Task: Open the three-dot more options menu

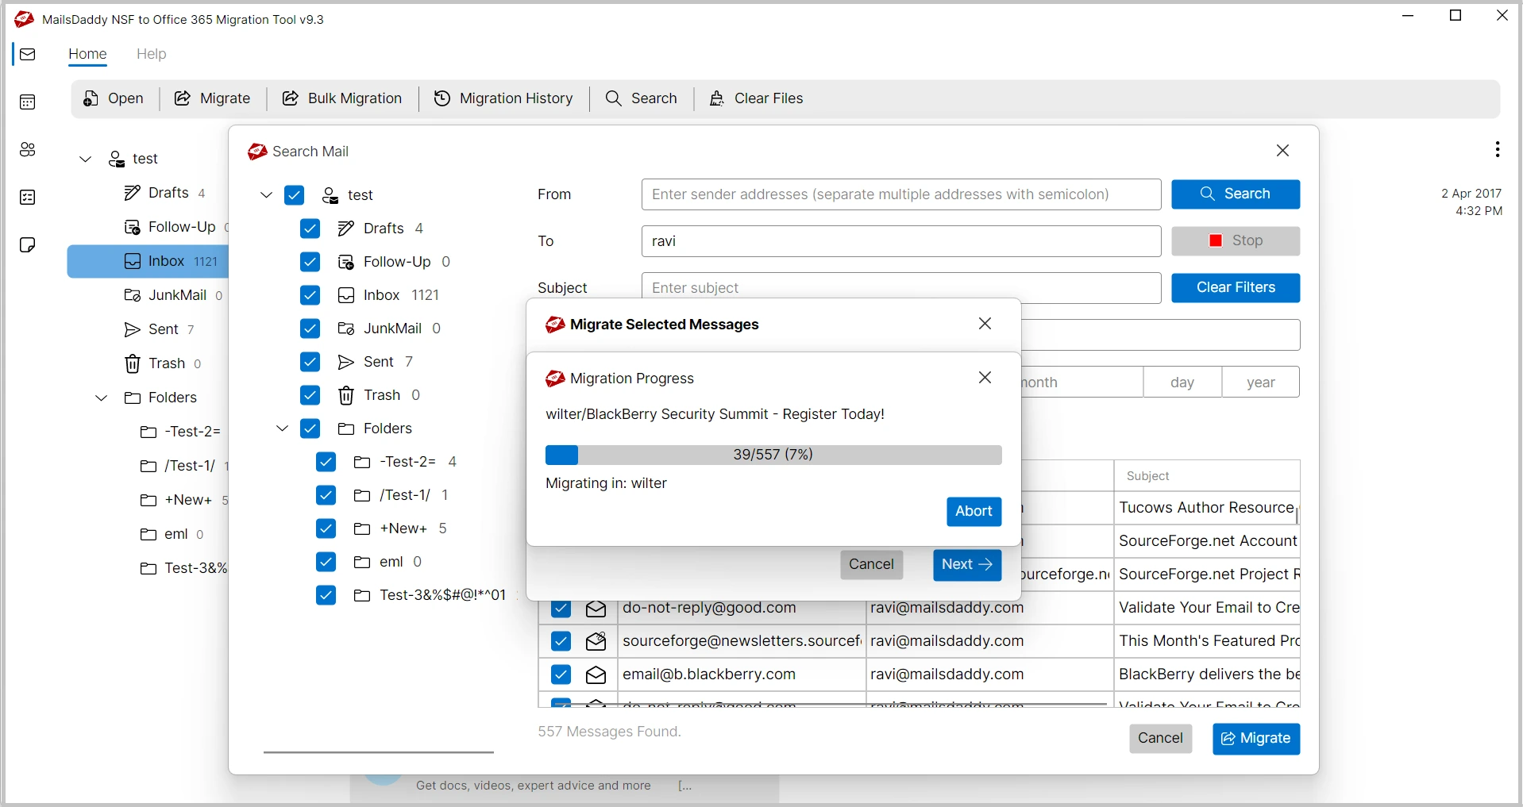Action: tap(1497, 149)
